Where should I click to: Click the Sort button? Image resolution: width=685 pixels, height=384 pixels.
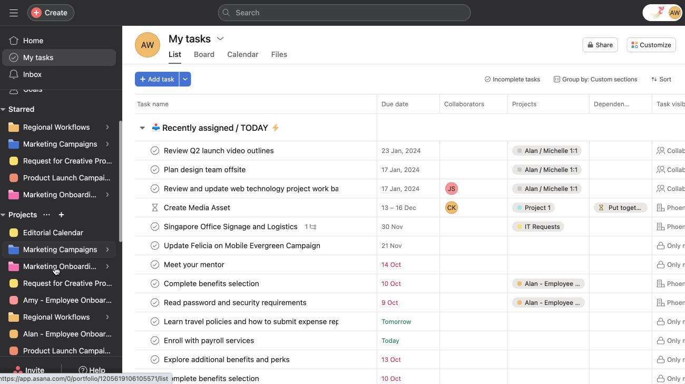click(661, 79)
